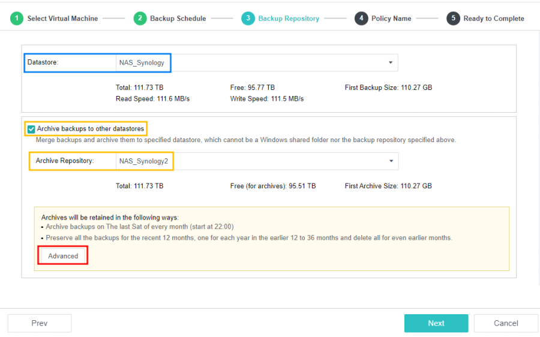The width and height of the screenshot is (540, 337).
Task: Click First Archive Size: 110.27 GB
Action: [x=388, y=186]
